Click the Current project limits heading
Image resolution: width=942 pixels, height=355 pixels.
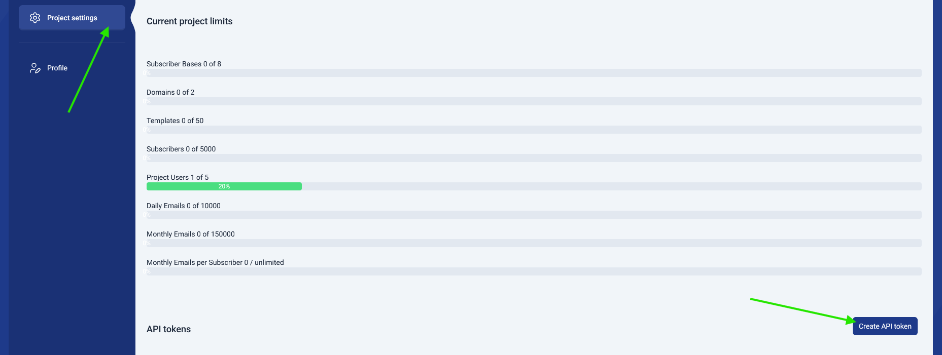189,21
